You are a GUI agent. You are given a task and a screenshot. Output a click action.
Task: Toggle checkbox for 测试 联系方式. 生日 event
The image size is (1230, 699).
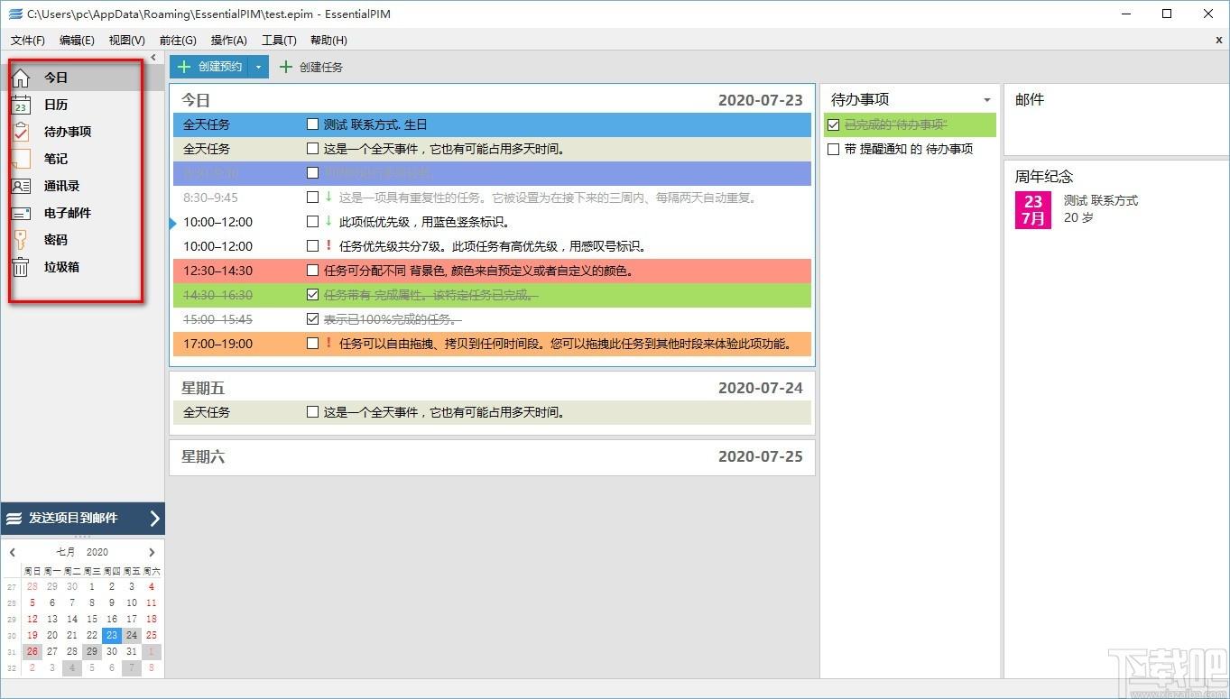click(312, 124)
